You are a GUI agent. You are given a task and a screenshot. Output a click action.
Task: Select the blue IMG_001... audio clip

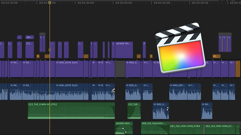178,91
